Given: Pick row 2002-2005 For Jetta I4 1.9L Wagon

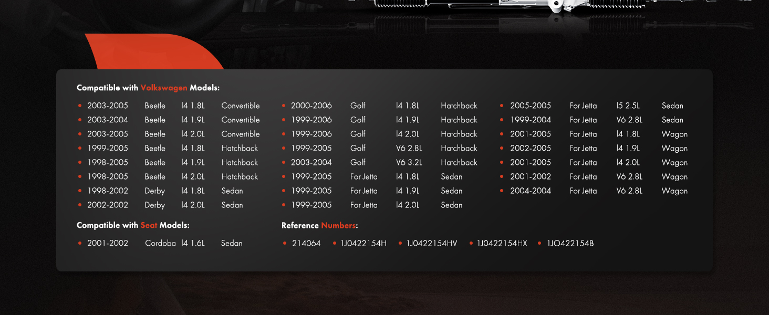Looking at the screenshot, I should 594,148.
